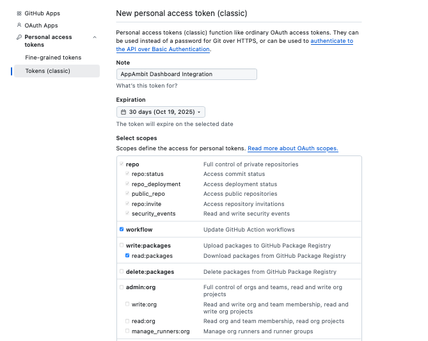Toggle the repo scope checkbox
This screenshot has width=428, height=341.
(x=122, y=164)
